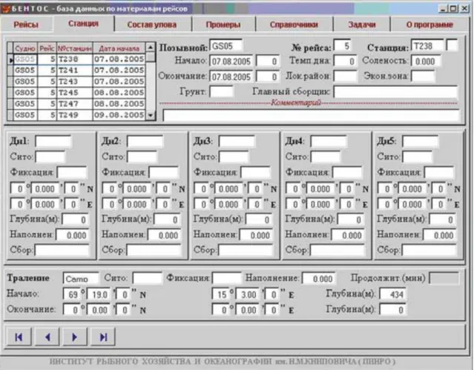Click the №станции column header
Viewport: 474px width, 370px height.
point(74,48)
